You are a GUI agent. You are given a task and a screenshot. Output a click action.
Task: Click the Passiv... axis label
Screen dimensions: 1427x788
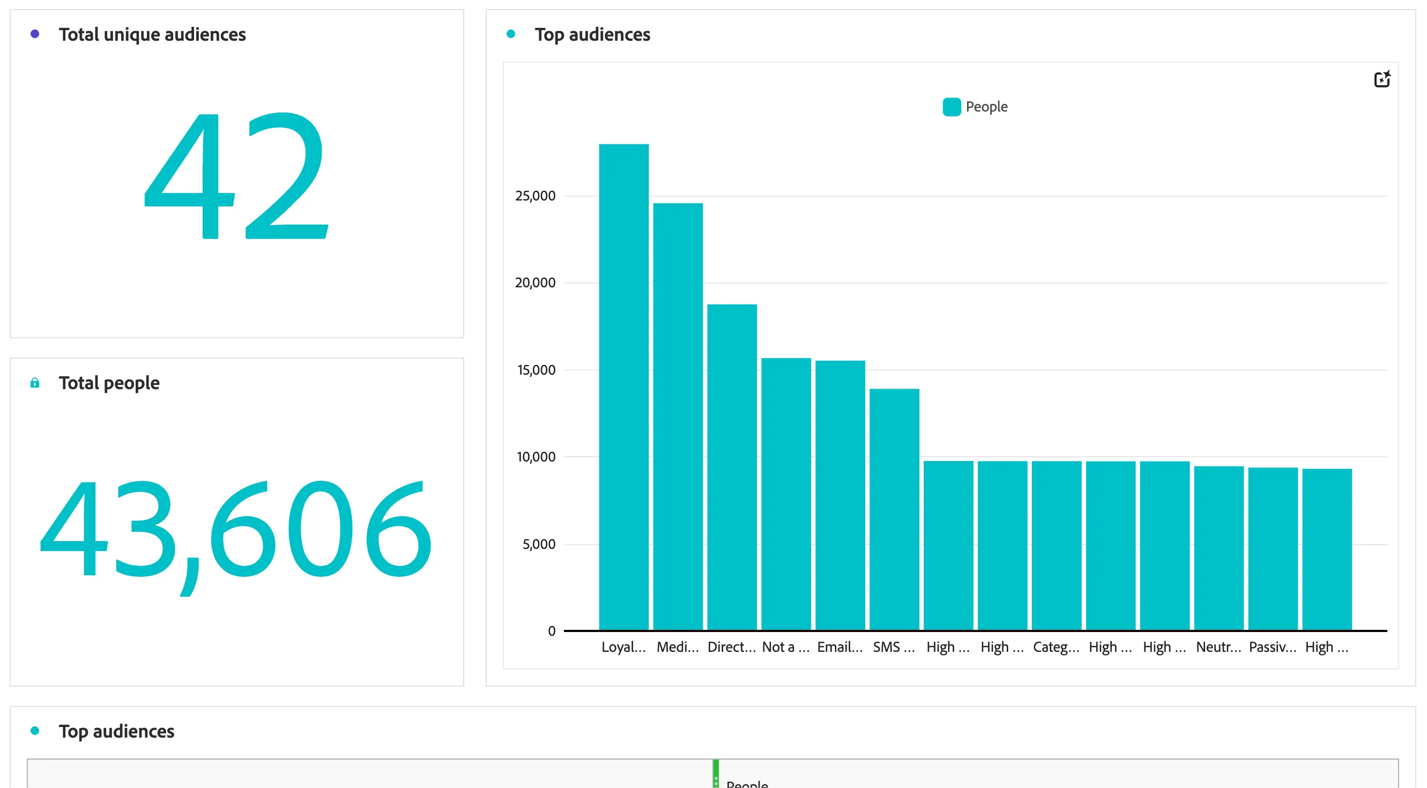[1273, 647]
